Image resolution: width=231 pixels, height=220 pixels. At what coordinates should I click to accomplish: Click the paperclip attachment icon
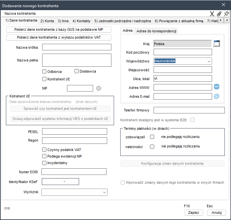(x=219, y=14)
